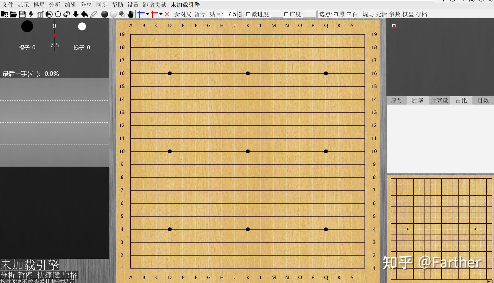Image resolution: width=494 pixels, height=283 pixels.
Task: Switch to the 胜率 column tab
Action: (x=417, y=100)
